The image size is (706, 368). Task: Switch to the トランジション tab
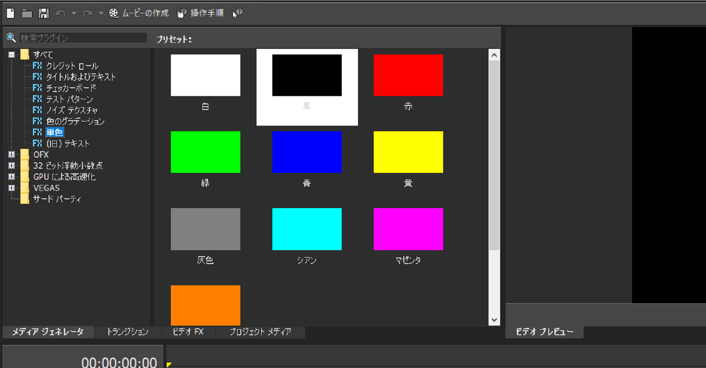pyautogui.click(x=127, y=332)
